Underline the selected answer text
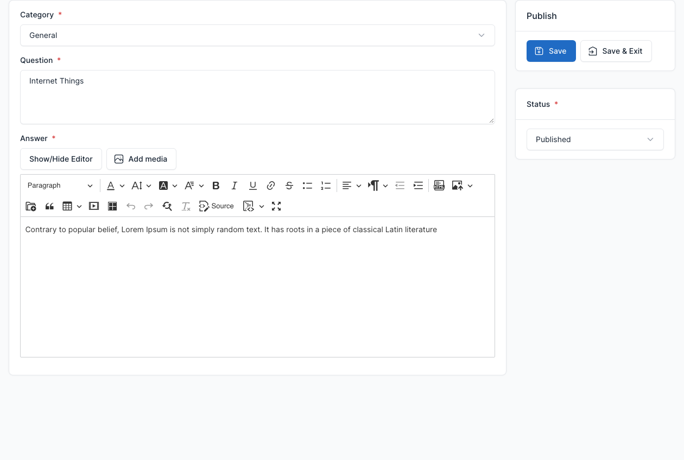 [253, 186]
